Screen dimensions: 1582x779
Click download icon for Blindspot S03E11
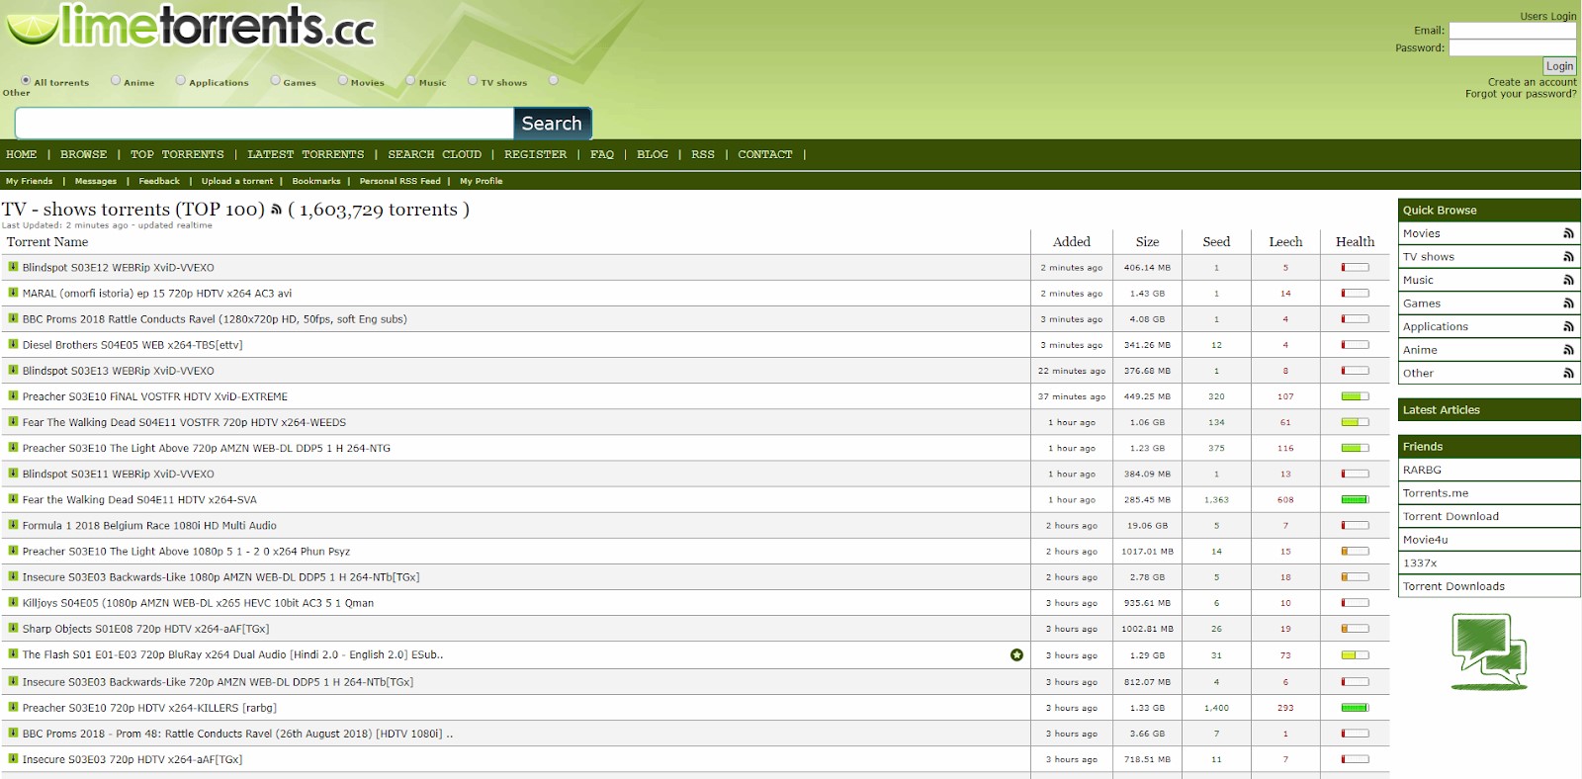point(13,474)
